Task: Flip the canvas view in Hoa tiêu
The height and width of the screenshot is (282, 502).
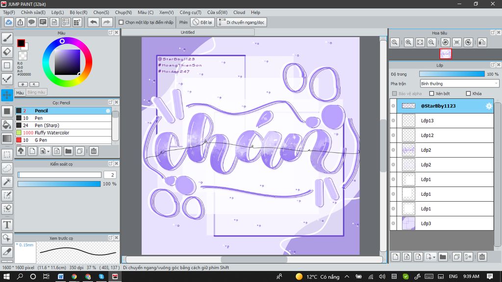Action: [x=482, y=42]
